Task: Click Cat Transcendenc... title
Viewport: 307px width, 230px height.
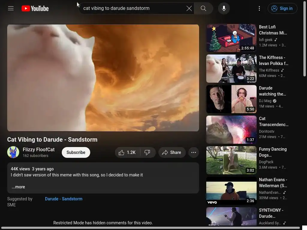Action: point(273,121)
